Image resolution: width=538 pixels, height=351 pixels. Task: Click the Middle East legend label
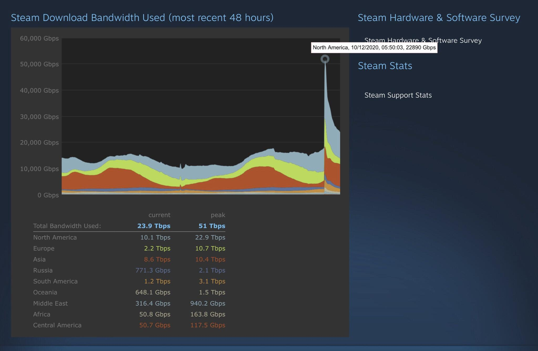[x=50, y=304]
